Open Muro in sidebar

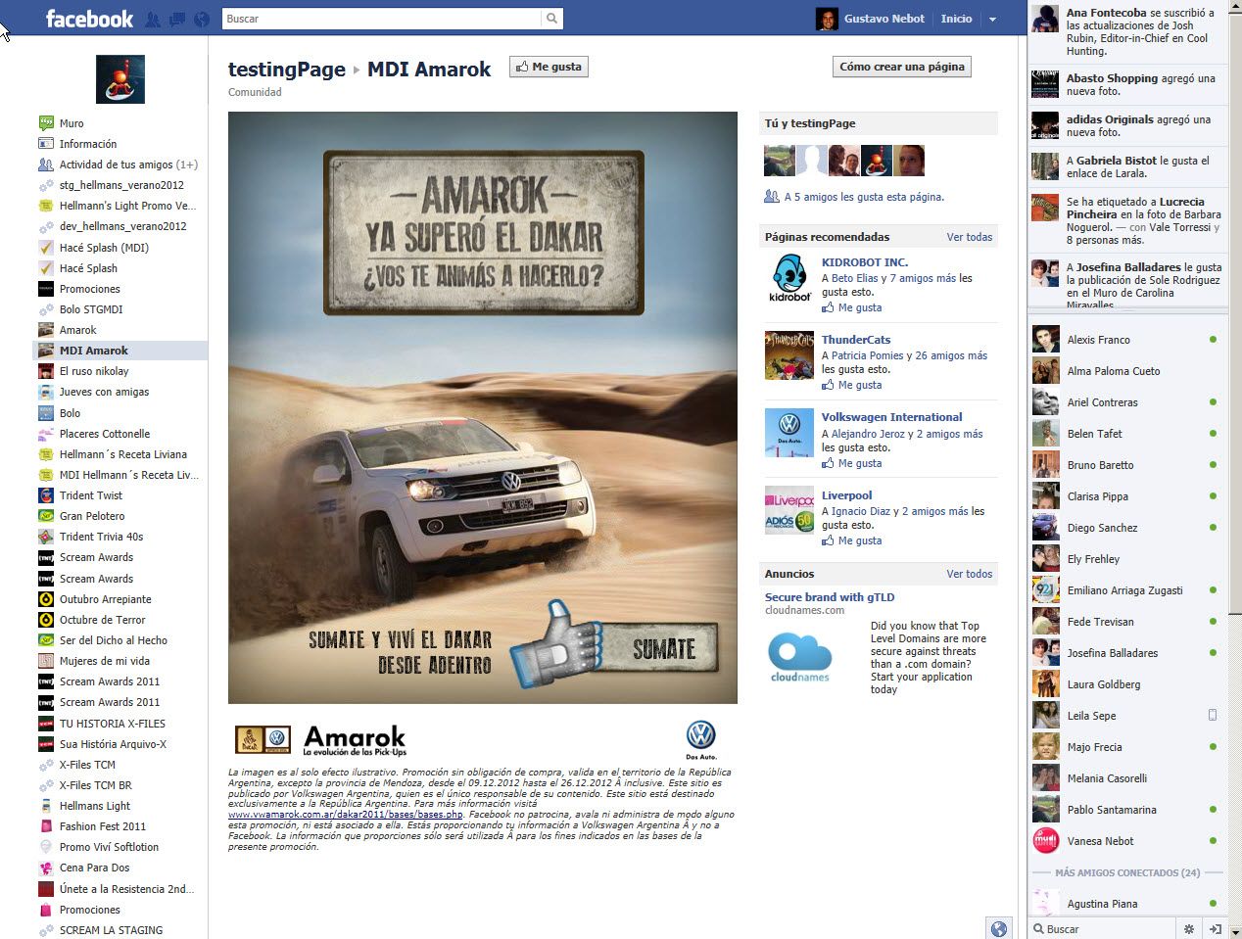pos(72,123)
